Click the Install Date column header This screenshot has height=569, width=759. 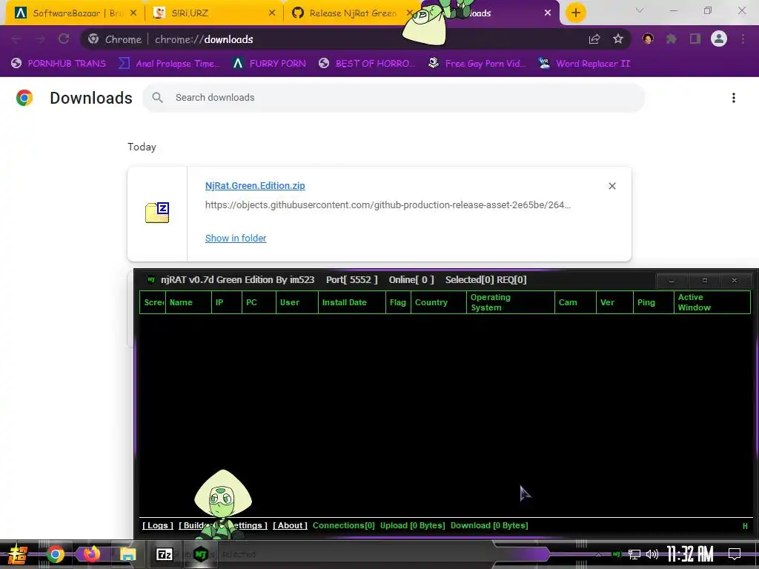pos(352,302)
